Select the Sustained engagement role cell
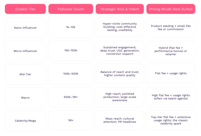Screen dimensions: 201x136 (120, 51)
